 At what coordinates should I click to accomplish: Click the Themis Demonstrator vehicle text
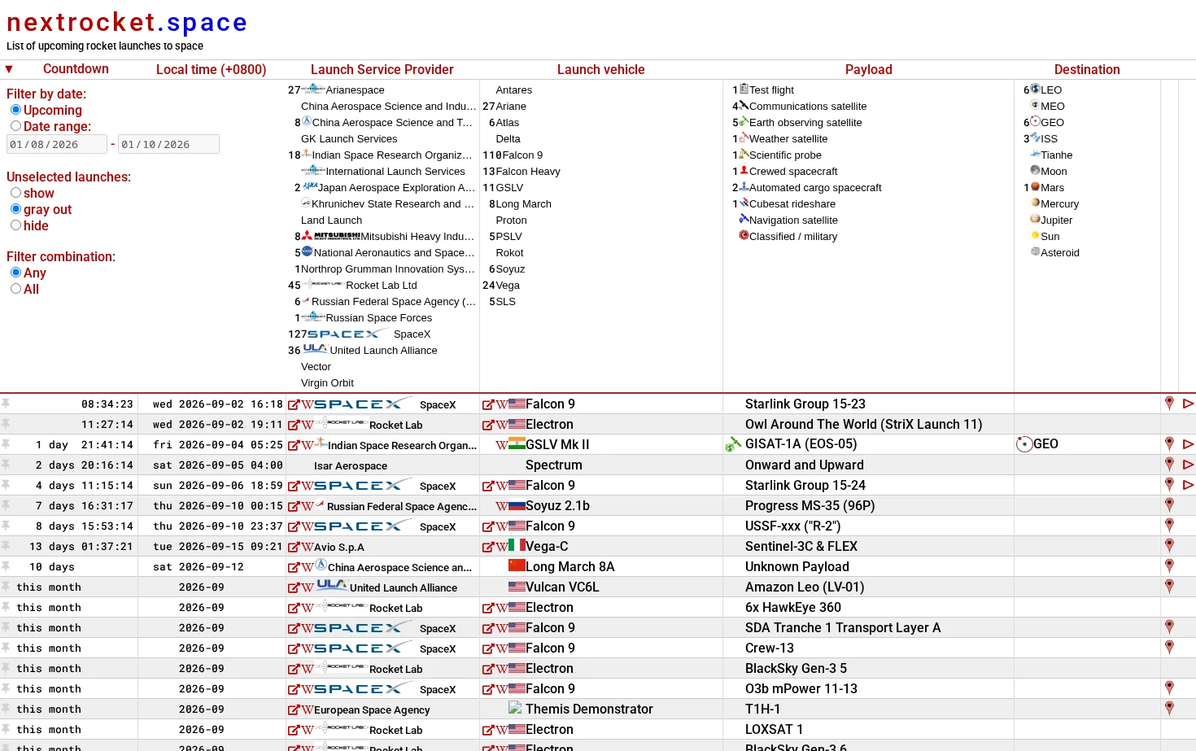coord(589,709)
